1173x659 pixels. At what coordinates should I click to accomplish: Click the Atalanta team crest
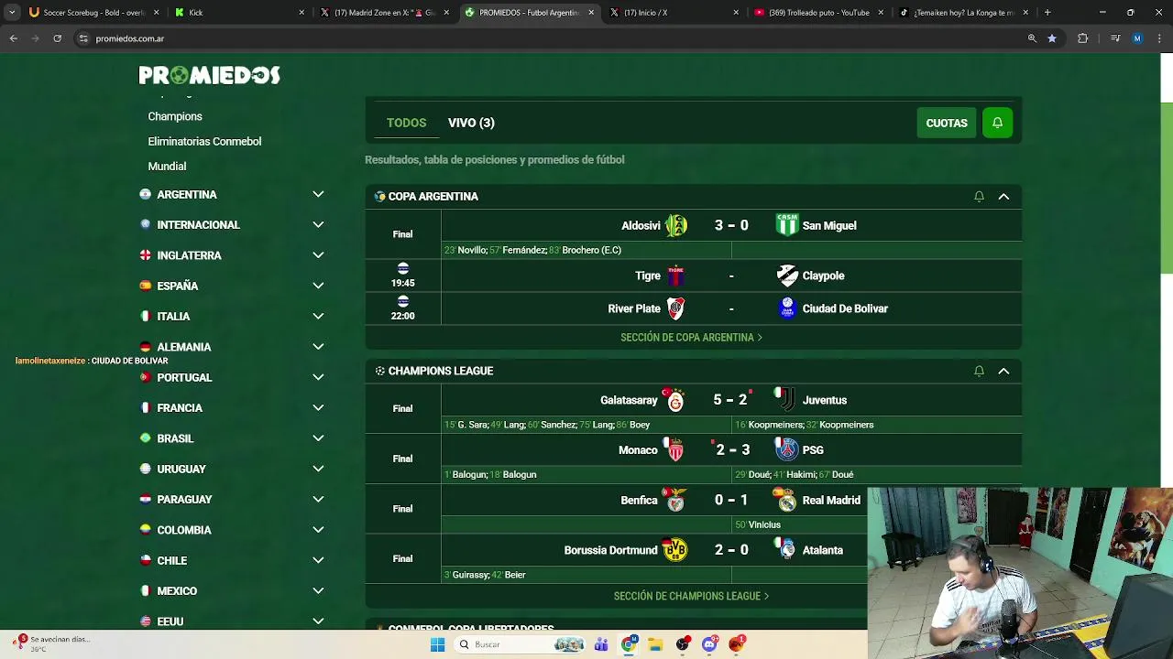[x=787, y=549]
